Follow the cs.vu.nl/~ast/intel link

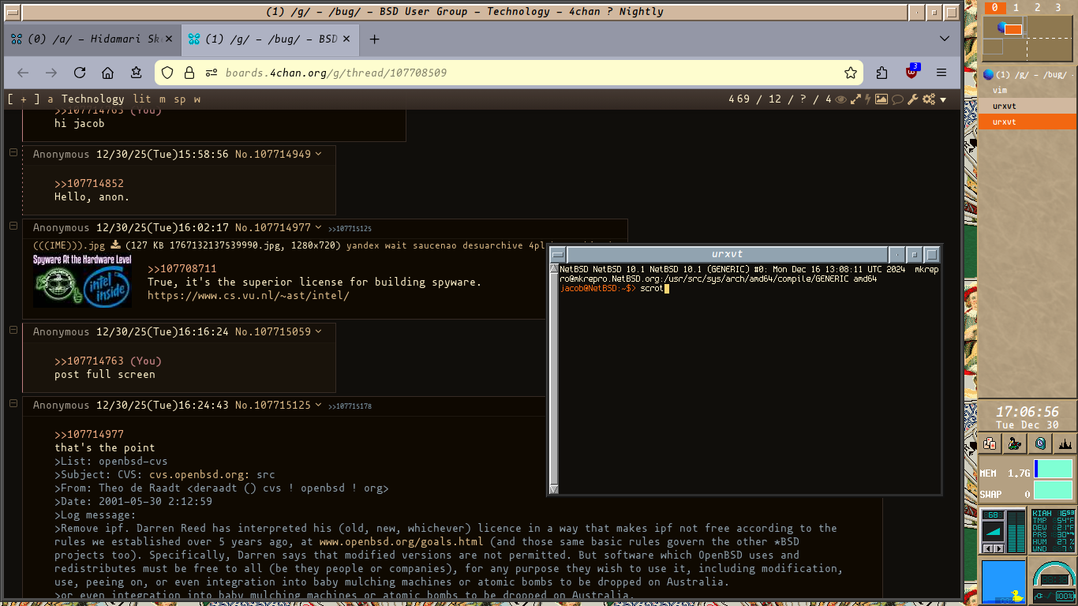[249, 296]
